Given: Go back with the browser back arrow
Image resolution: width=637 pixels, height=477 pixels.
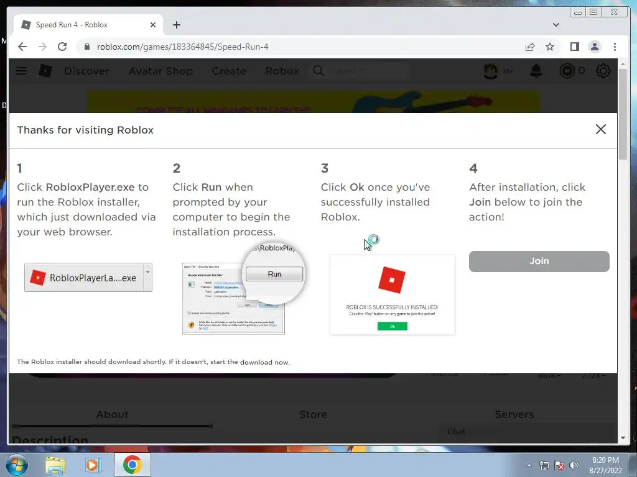Looking at the screenshot, I should click(22, 47).
